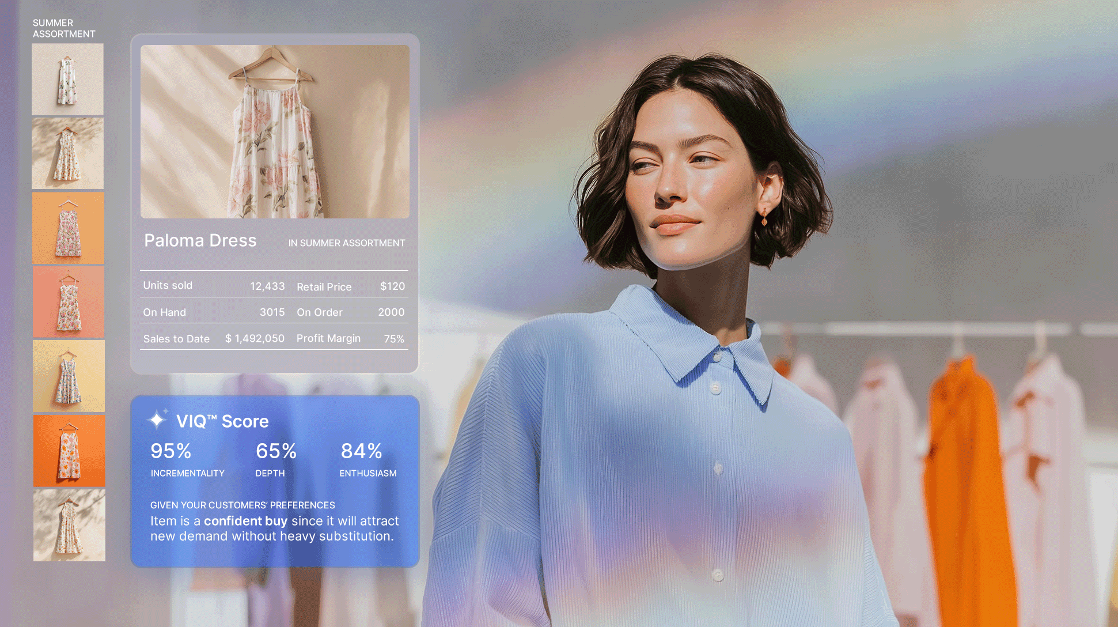This screenshot has height=627, width=1118.
Task: Select the bright orange floral dress thumbnail
Action: (x=69, y=451)
